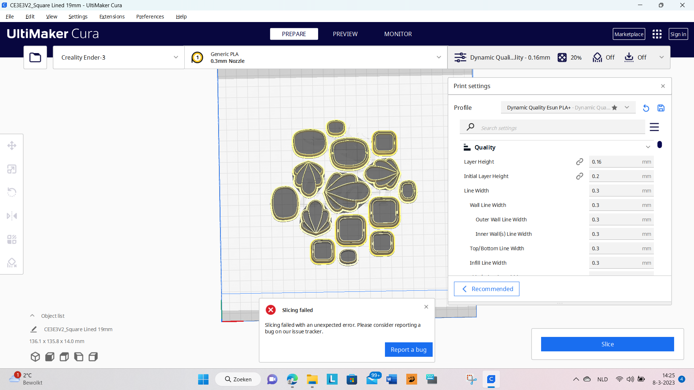Open the File menu
Screen dimensions: 694x390
(x=10, y=17)
